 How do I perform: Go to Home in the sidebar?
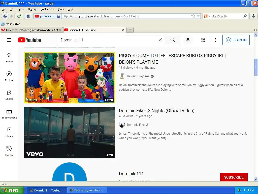pyautogui.click(x=9, y=58)
